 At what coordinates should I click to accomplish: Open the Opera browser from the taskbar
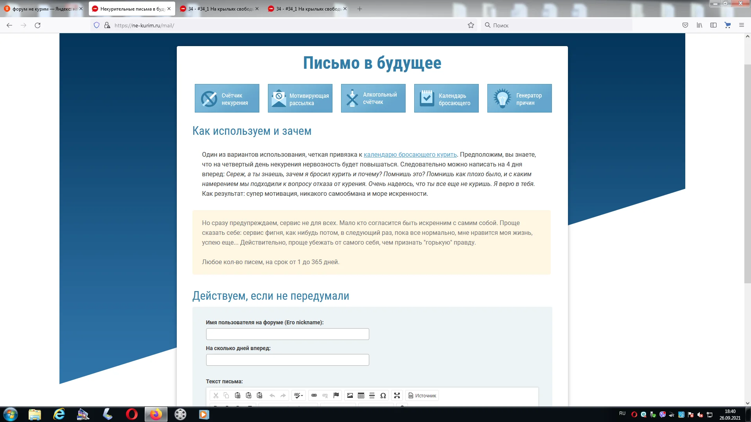(132, 414)
